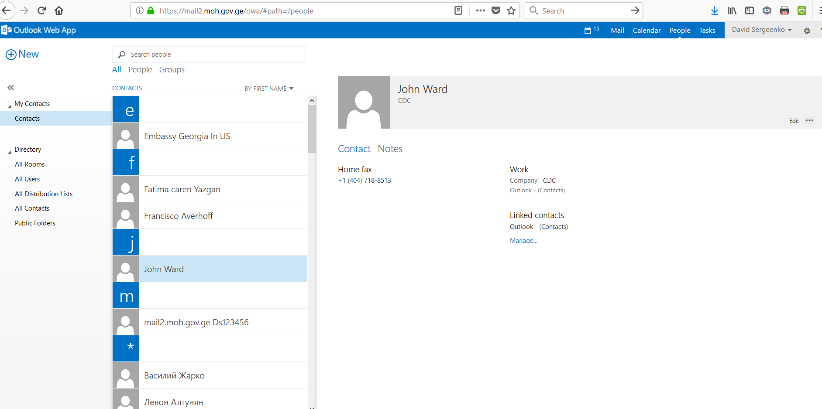Toggle the Firefox sidebar view icon
Screen dimensions: 822x409
pos(749,10)
